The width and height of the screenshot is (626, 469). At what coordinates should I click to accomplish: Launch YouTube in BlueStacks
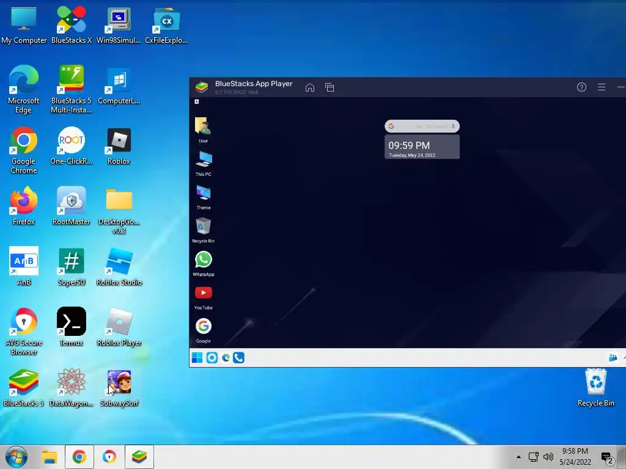203,297
